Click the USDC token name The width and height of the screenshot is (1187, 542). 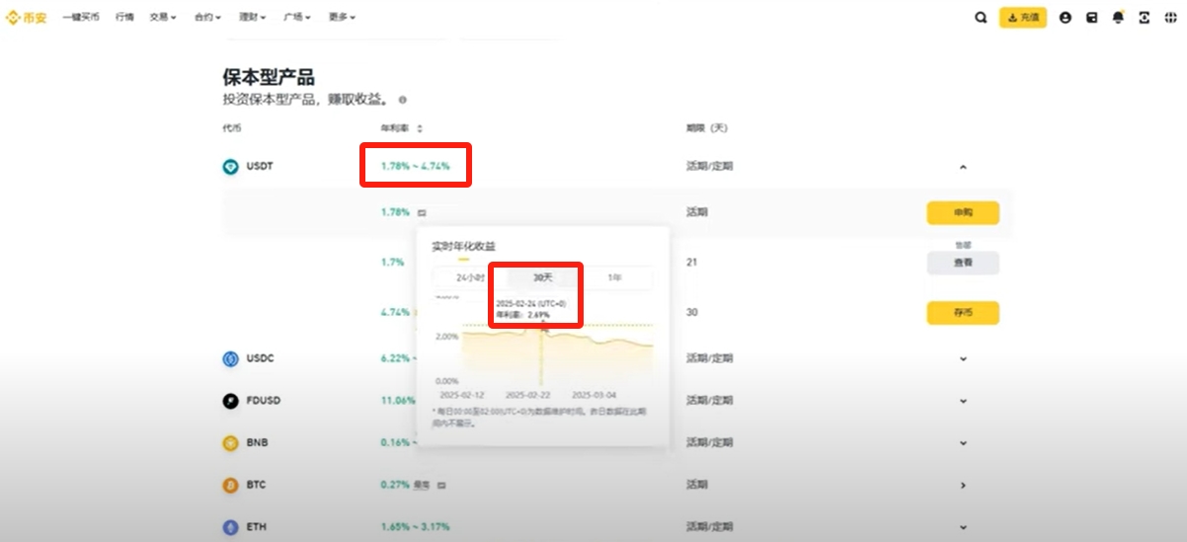coord(260,358)
